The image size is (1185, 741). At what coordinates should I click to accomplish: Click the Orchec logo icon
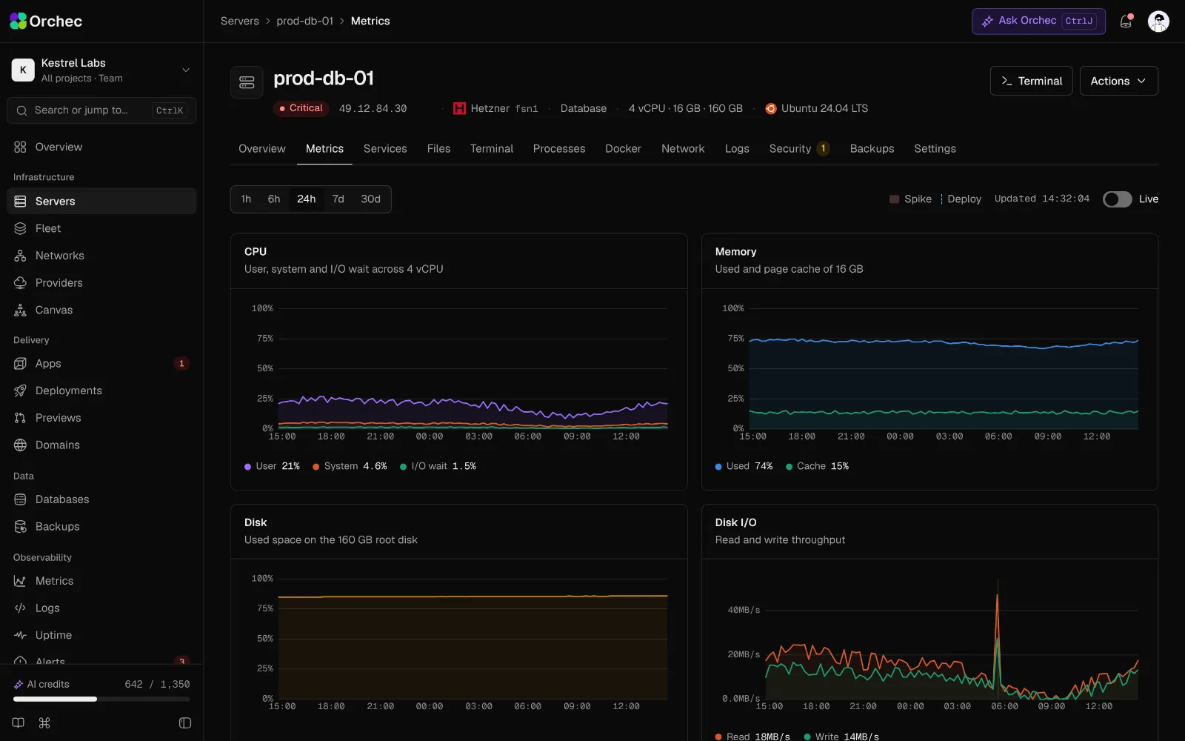click(18, 21)
